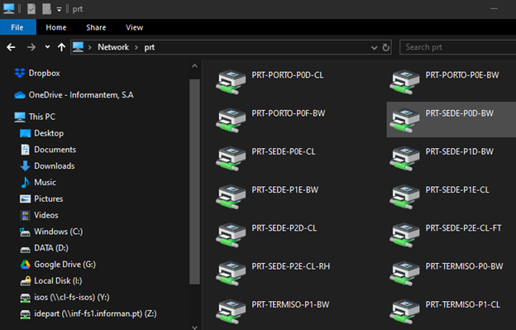Click the Music note icon

pyautogui.click(x=25, y=182)
